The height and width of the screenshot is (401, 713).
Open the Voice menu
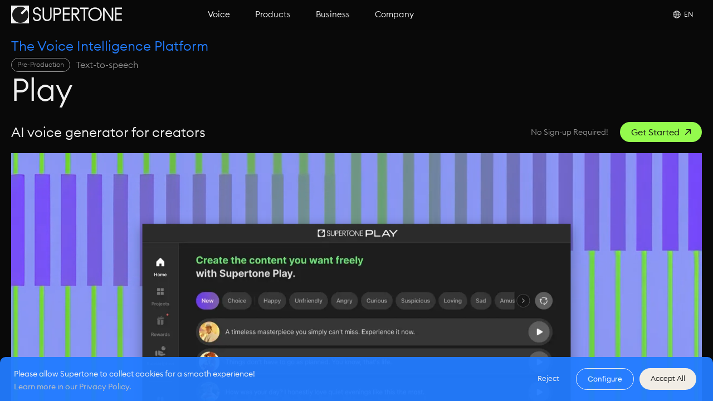click(218, 14)
